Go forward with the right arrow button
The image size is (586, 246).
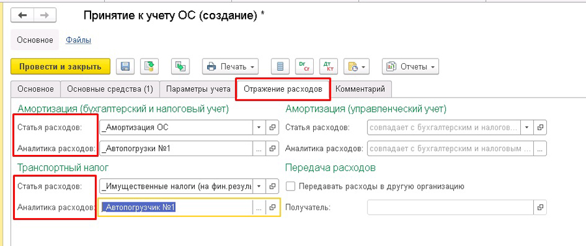[45, 16]
